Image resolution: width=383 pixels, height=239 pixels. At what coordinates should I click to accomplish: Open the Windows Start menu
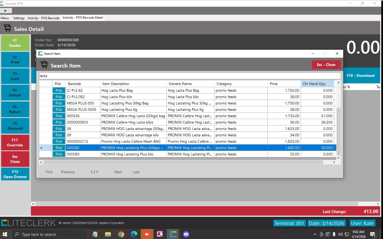[5, 234]
